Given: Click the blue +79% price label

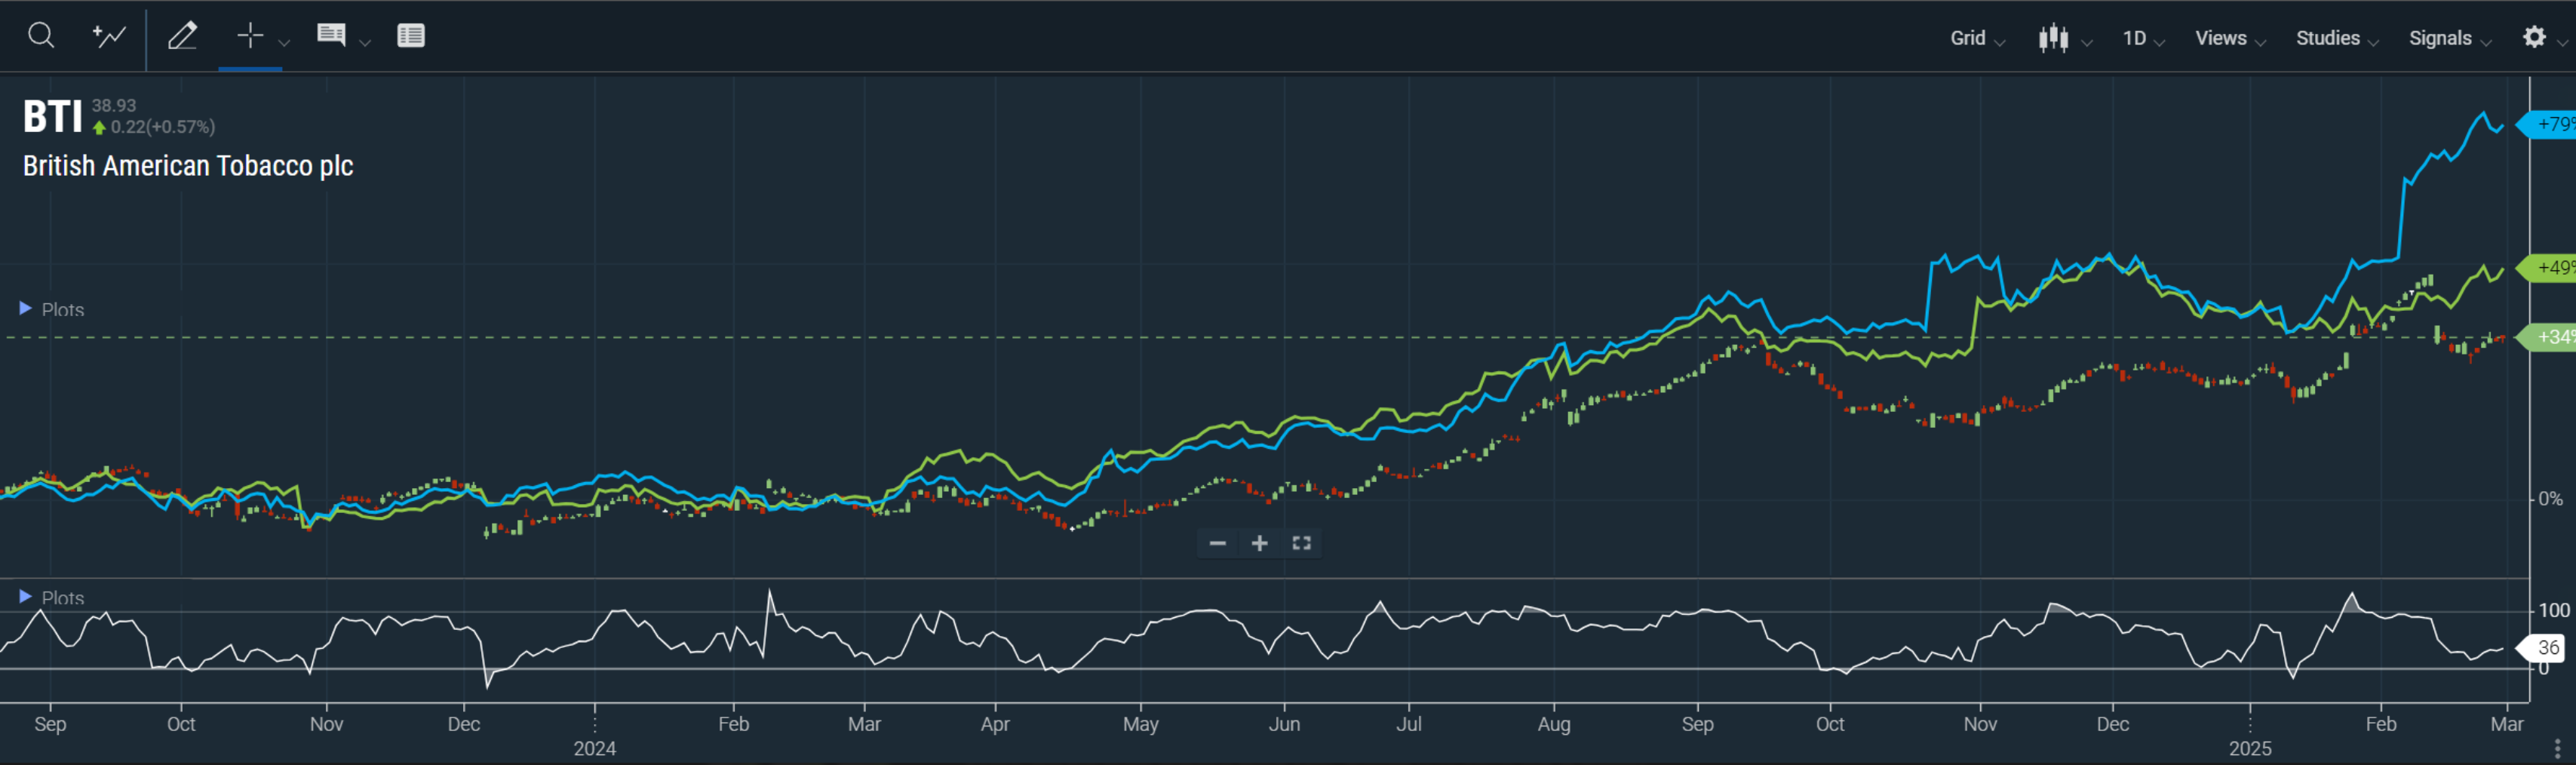Looking at the screenshot, I should [2552, 124].
